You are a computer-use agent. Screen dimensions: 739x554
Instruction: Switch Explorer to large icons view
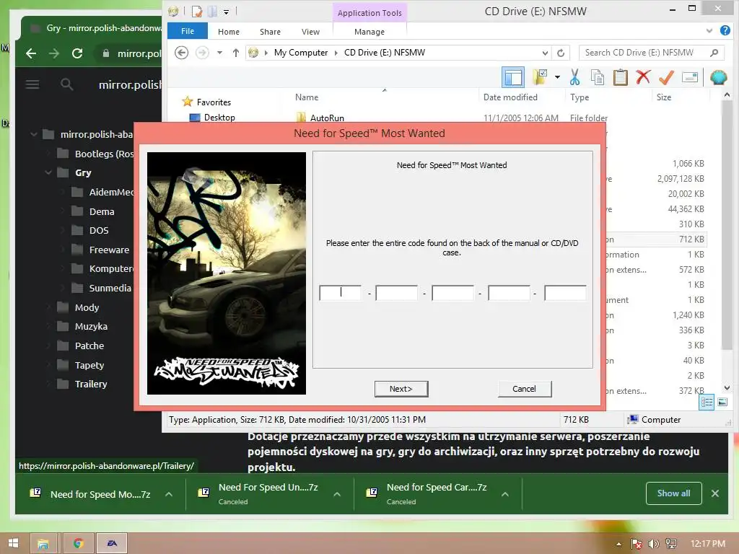tap(722, 403)
